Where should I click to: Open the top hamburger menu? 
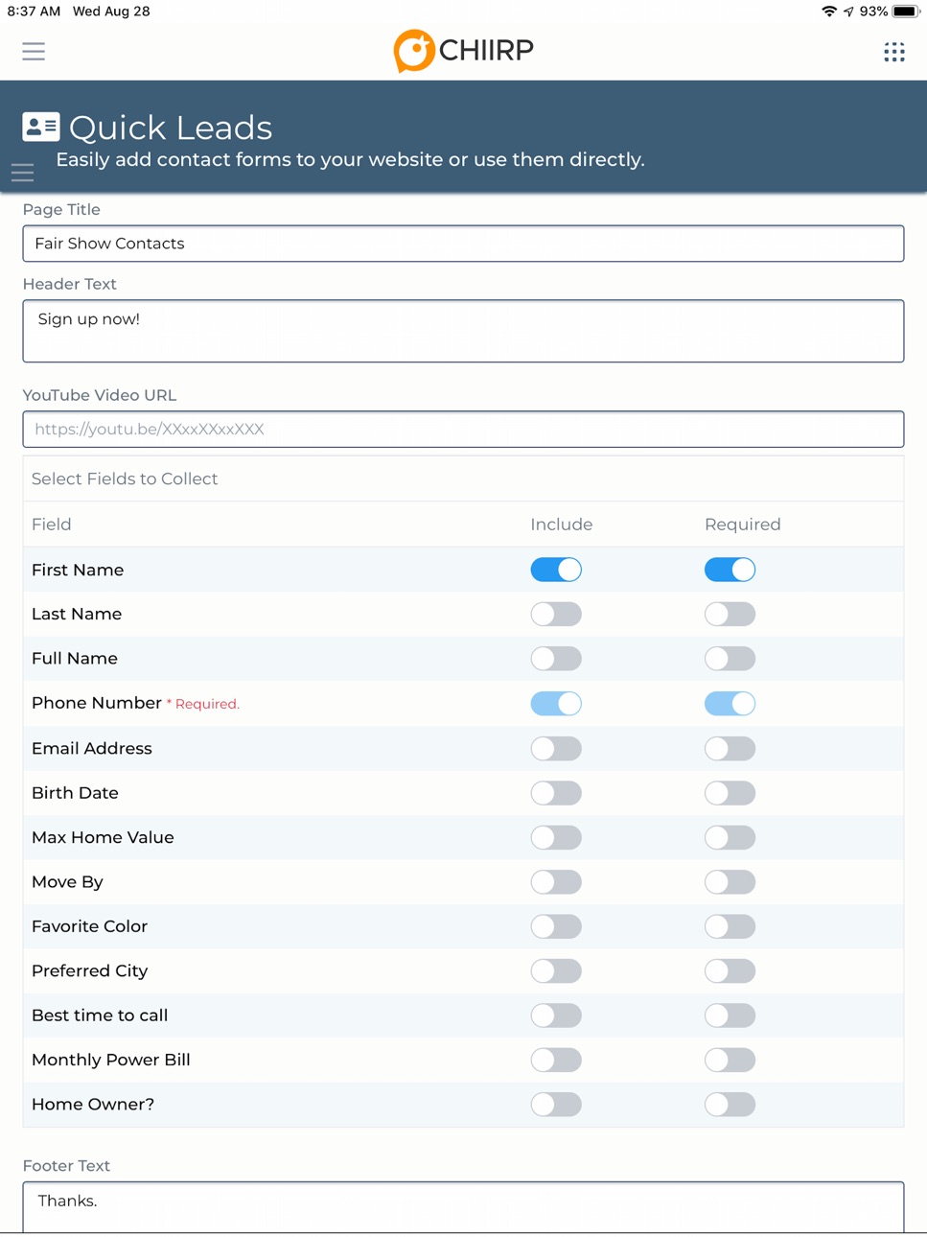click(34, 51)
